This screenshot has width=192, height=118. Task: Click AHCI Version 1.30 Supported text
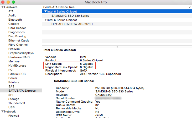point(100,74)
